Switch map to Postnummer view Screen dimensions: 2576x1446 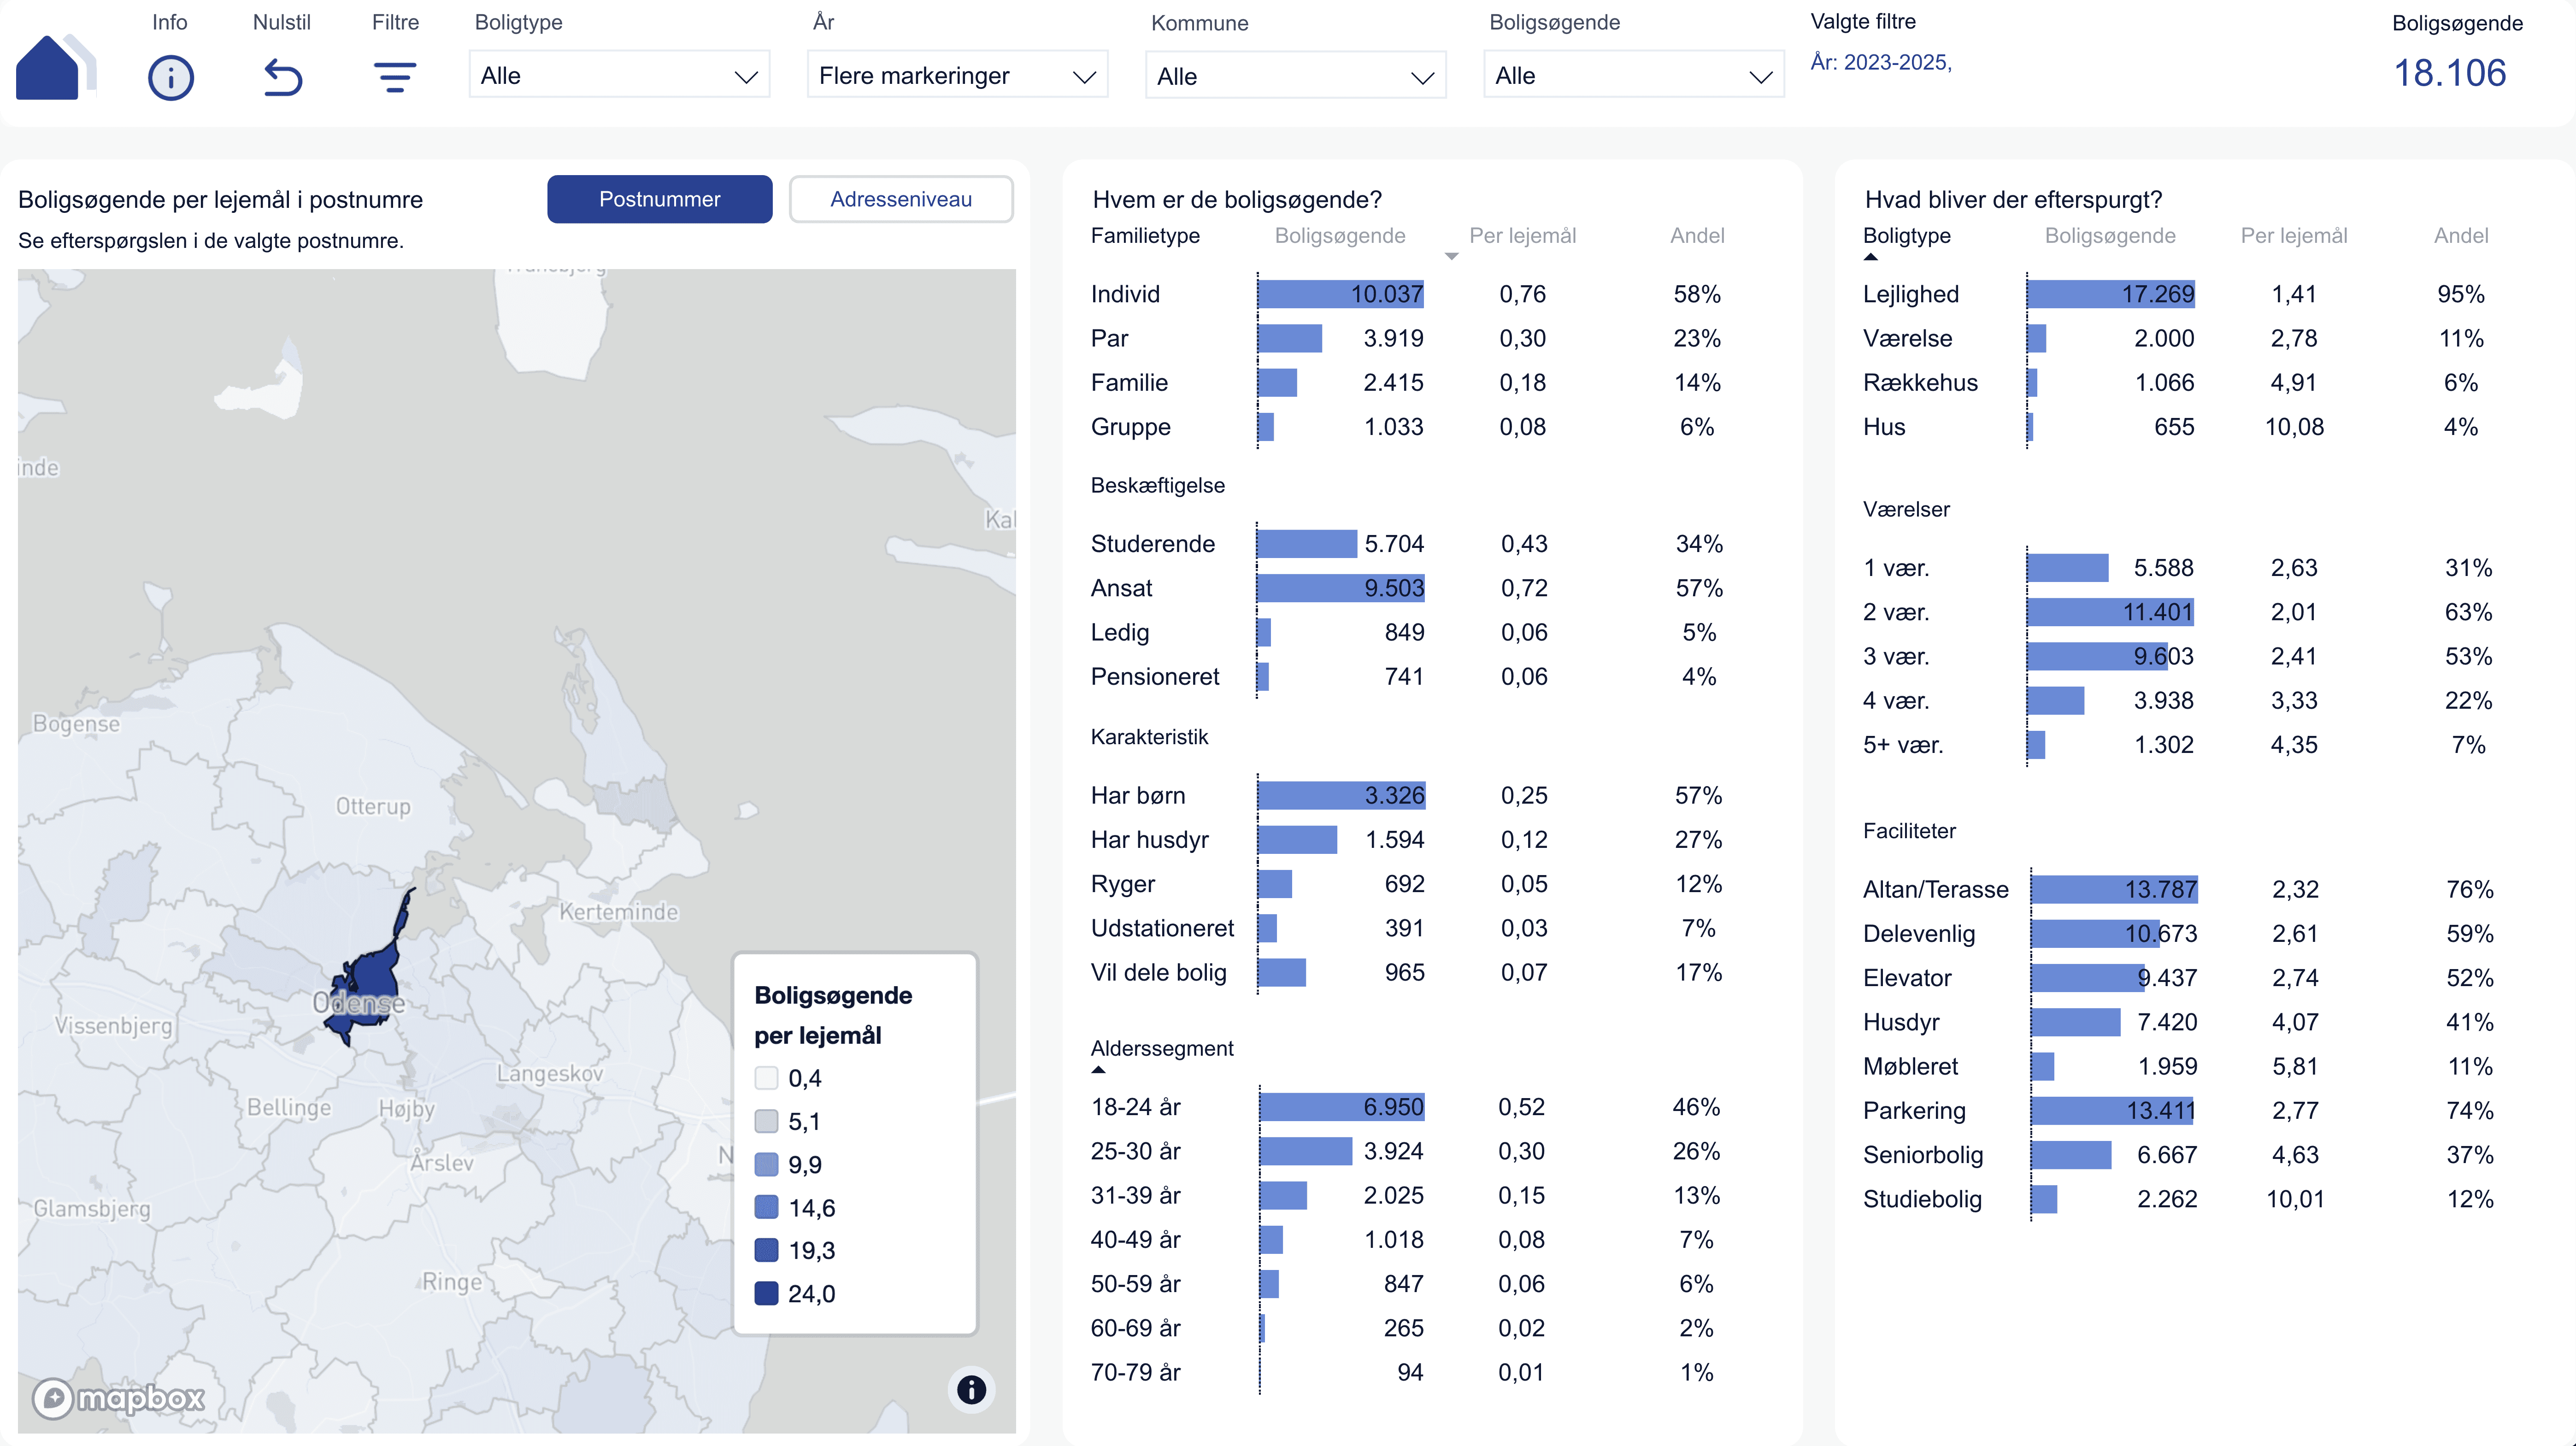point(659,199)
